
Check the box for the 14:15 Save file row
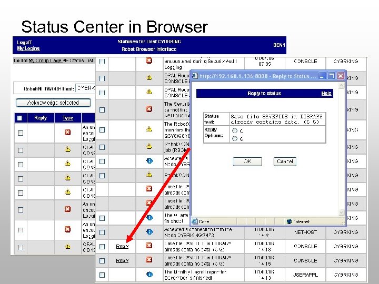[102, 261]
